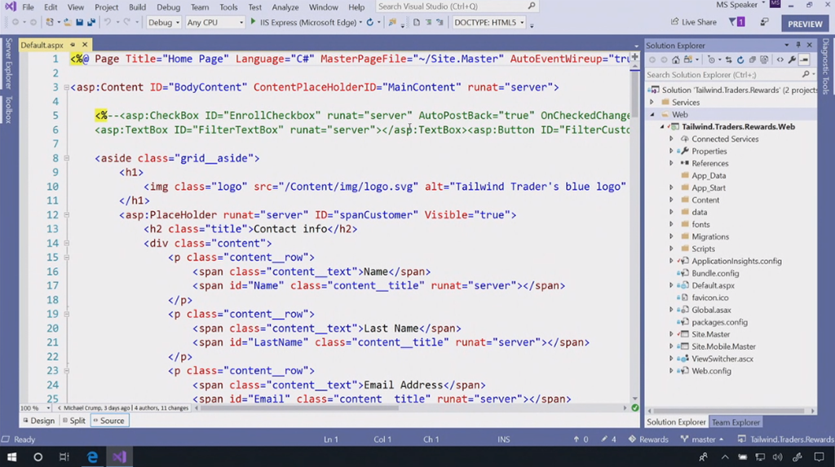Collapse the aside element at line 8

point(67,158)
